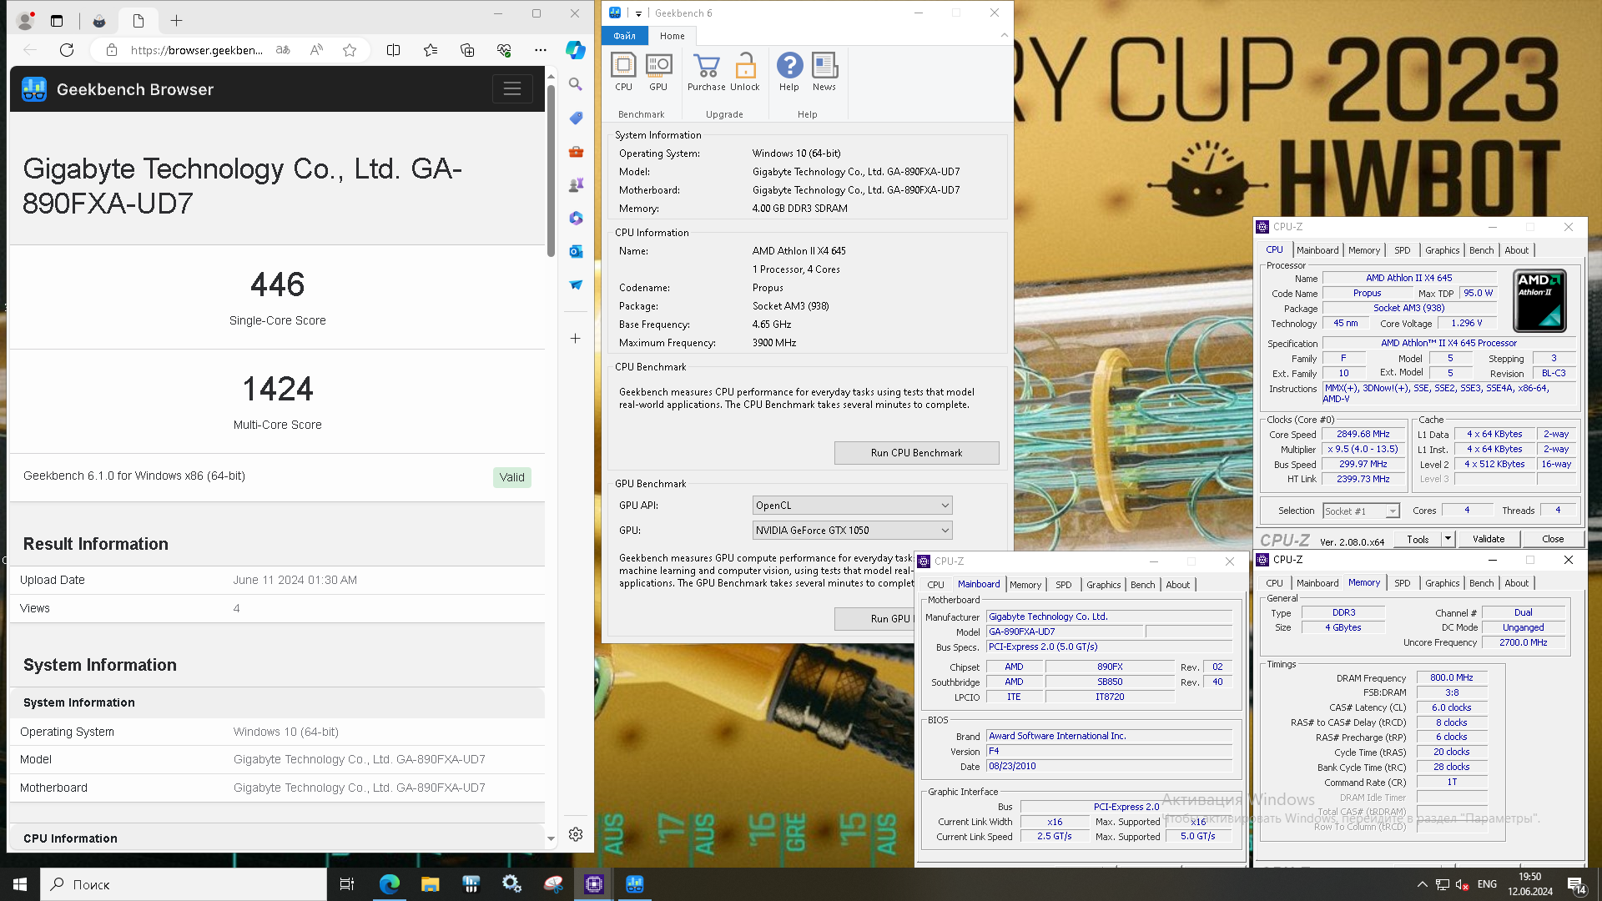Open Edge favorites list icon
1602x901 pixels.
[431, 50]
